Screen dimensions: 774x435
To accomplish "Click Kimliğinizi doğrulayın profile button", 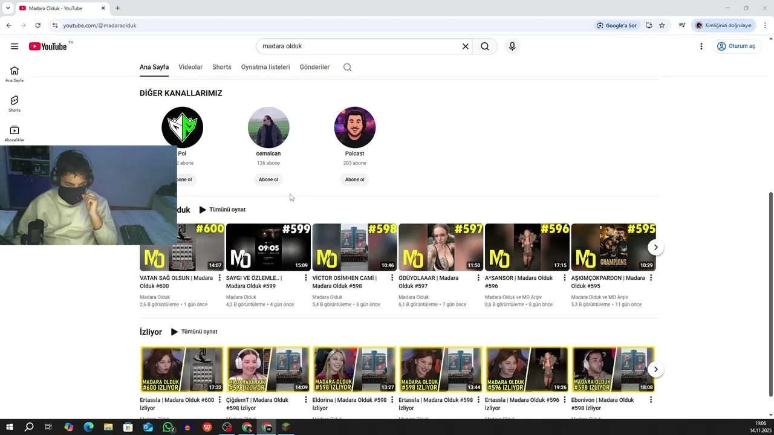I will [x=724, y=25].
